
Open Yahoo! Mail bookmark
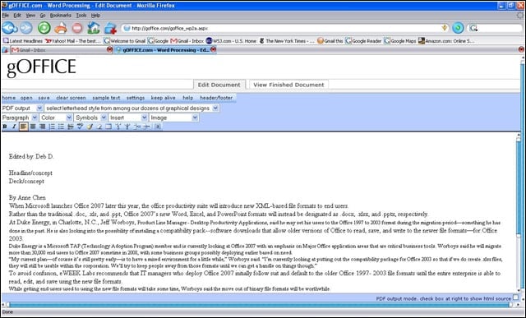73,40
